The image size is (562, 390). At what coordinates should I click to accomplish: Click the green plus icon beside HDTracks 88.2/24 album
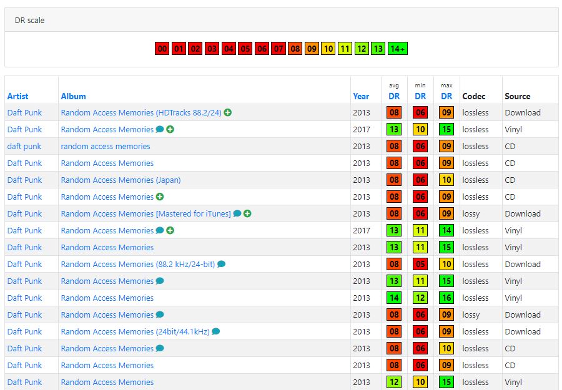[x=227, y=112]
